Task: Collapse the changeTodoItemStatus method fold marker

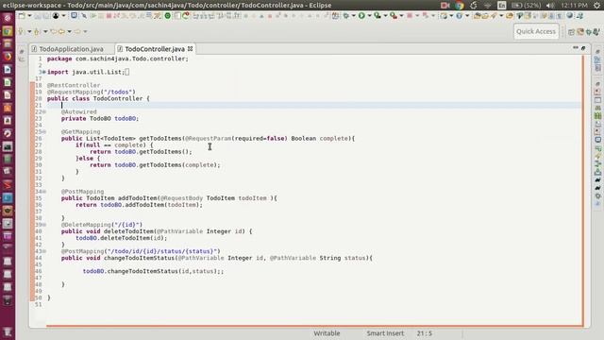Action: [x=44, y=251]
